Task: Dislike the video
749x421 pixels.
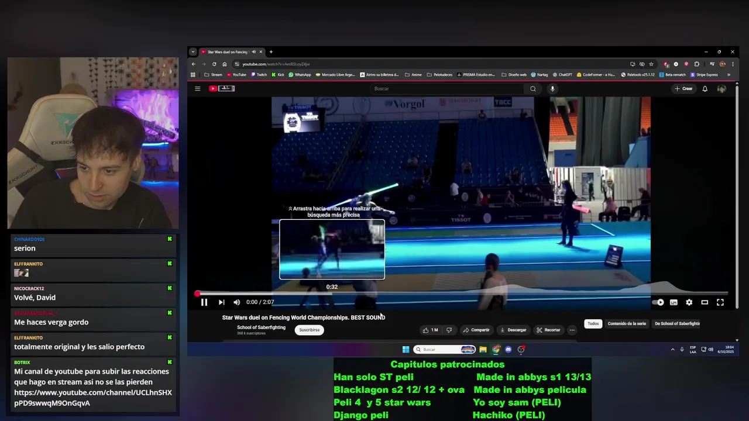Action: click(449, 330)
